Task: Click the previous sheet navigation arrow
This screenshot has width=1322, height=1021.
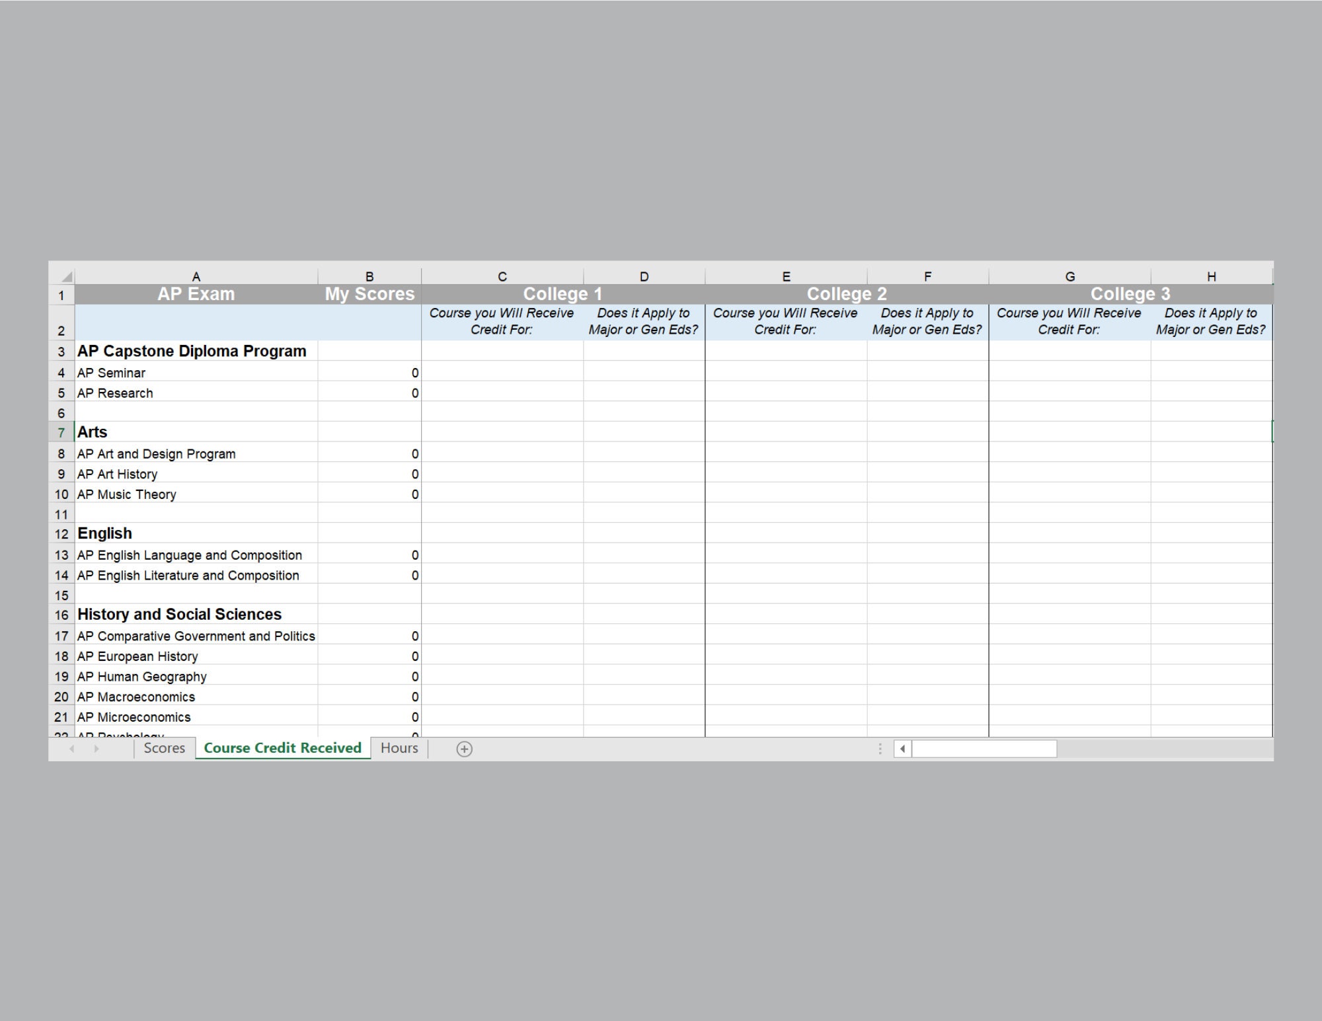Action: coord(73,748)
